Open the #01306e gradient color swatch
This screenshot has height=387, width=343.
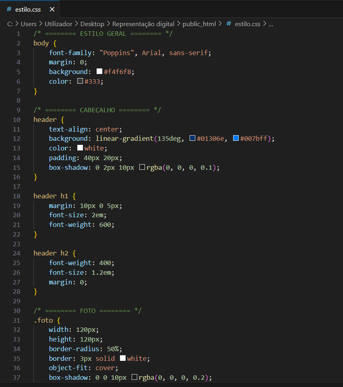tap(192, 138)
